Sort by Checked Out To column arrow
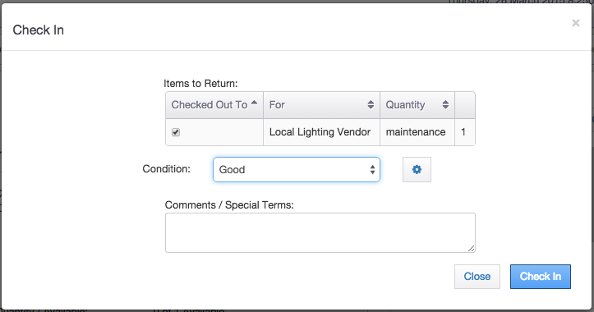Viewport: 594px width, 312px height. point(254,103)
